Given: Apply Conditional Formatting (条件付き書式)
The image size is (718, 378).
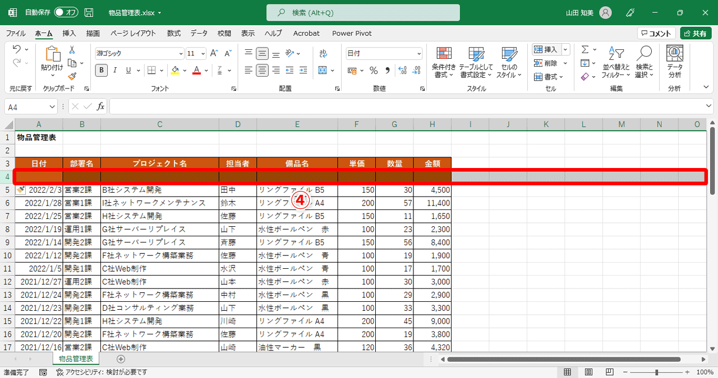Looking at the screenshot, I should click(444, 62).
